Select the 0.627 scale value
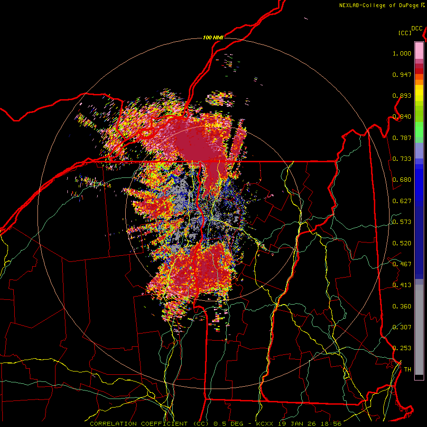 pos(402,201)
